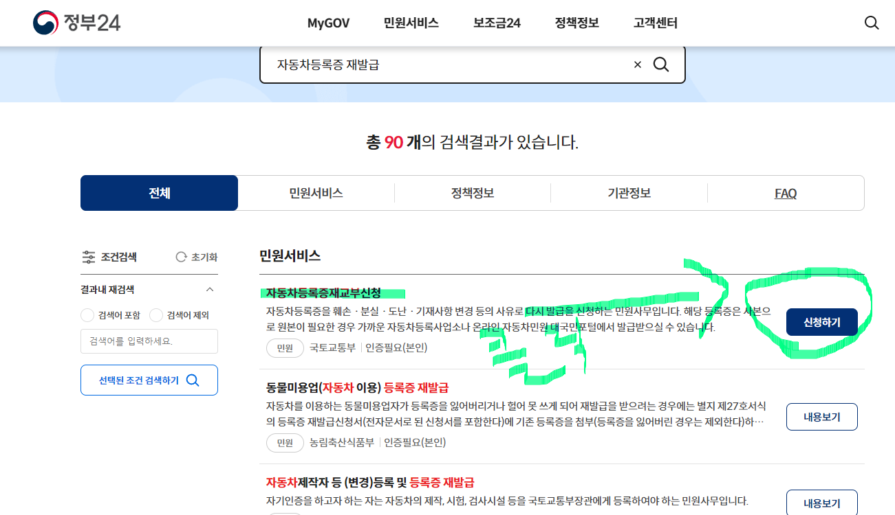Open the 고객센터 menu
The height and width of the screenshot is (515, 895).
click(x=656, y=23)
